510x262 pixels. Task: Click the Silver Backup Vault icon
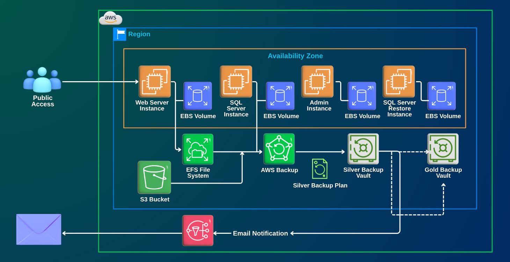pos(363,149)
